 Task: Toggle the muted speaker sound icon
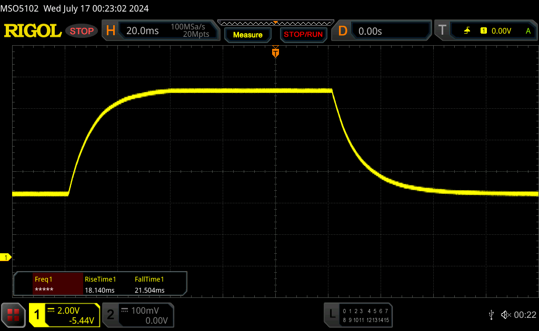click(x=506, y=315)
